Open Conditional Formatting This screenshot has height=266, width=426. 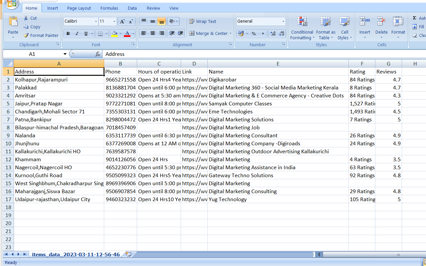302,28
